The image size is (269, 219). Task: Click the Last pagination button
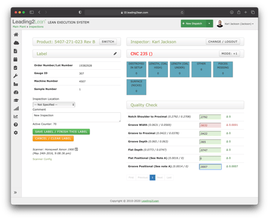pos(169,177)
